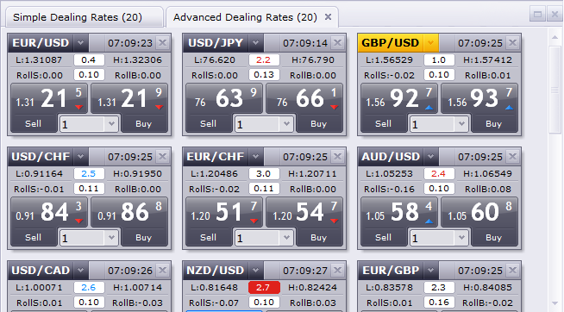This screenshot has width=564, height=312.
Task: Close the USD/JPY rate tile
Action: (x=337, y=43)
